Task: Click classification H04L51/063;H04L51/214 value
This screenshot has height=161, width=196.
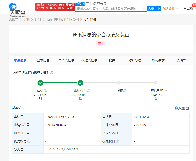Action: (x=63, y=149)
